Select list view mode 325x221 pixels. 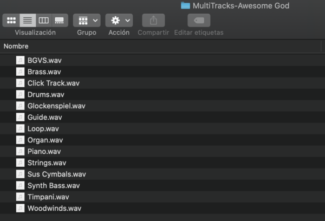pos(28,21)
